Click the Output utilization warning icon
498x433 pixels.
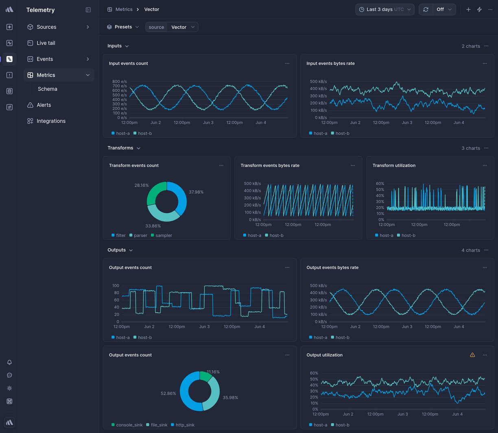point(472,355)
